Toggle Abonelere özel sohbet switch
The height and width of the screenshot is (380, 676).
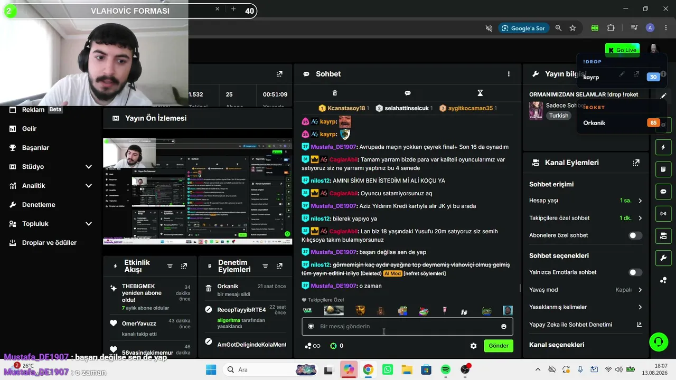tap(635, 235)
